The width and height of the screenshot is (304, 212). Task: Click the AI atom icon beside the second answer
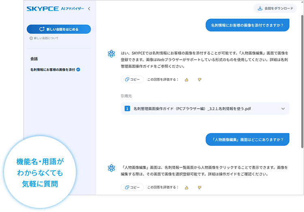111,168
